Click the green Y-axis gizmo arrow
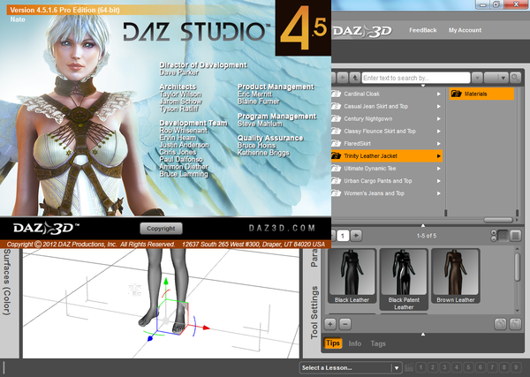Image resolution: width=530 pixels, height=377 pixels. tap(166, 282)
